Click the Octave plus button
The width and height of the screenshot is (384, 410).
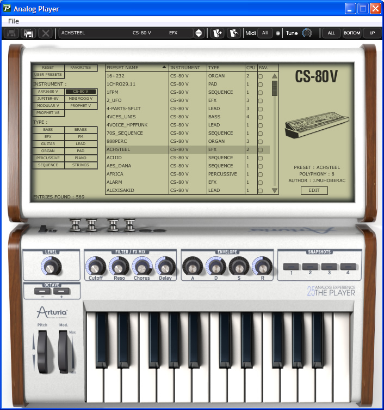pos(61,291)
